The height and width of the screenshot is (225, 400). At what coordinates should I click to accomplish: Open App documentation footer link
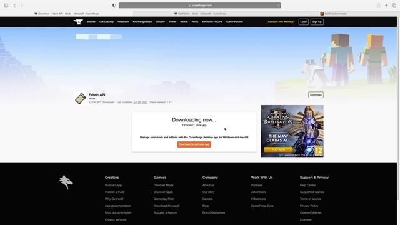click(x=118, y=206)
